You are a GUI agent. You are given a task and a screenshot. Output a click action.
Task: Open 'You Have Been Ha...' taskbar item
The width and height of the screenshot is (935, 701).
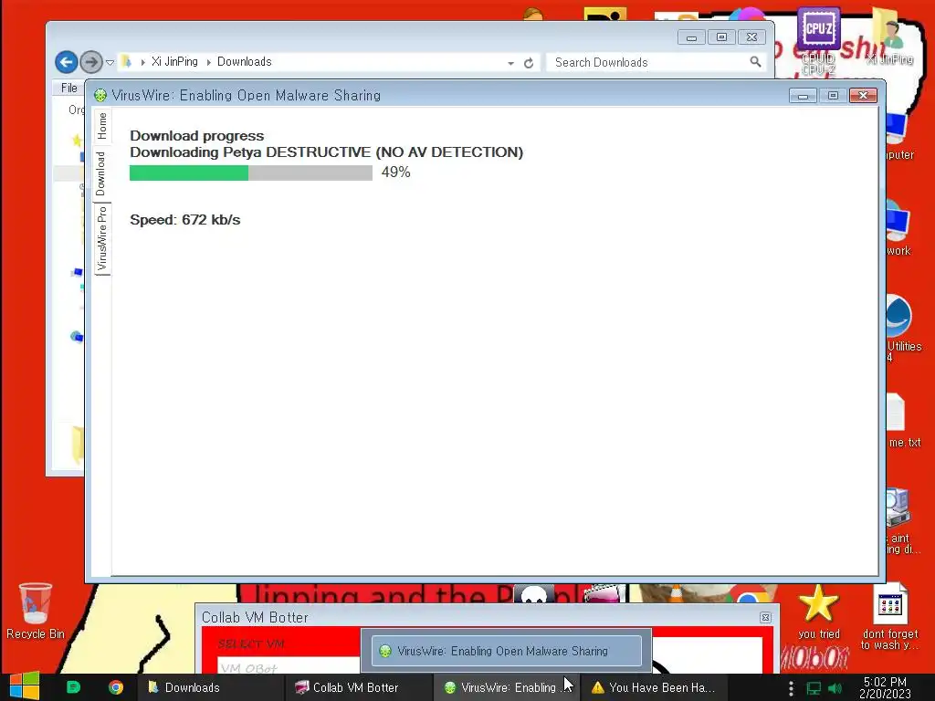654,687
